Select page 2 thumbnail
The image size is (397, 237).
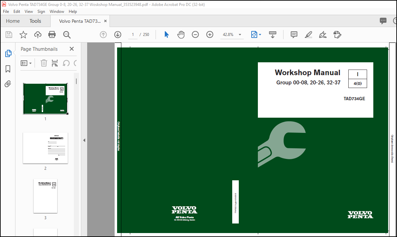pos(45,148)
